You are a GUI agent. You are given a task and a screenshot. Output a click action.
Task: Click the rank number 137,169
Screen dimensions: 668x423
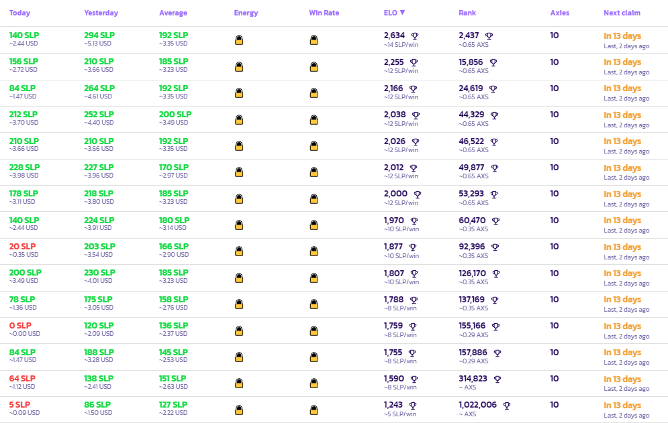click(x=471, y=299)
